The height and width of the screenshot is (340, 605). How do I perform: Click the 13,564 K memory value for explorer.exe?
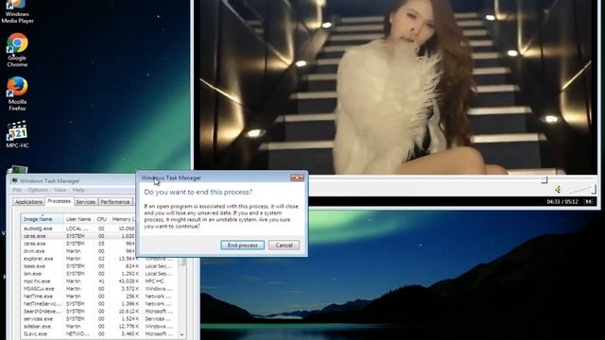click(130, 259)
